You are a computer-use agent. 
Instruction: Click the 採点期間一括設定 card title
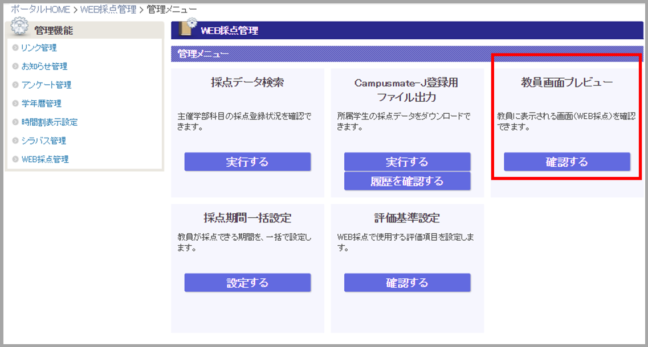pyautogui.click(x=247, y=218)
